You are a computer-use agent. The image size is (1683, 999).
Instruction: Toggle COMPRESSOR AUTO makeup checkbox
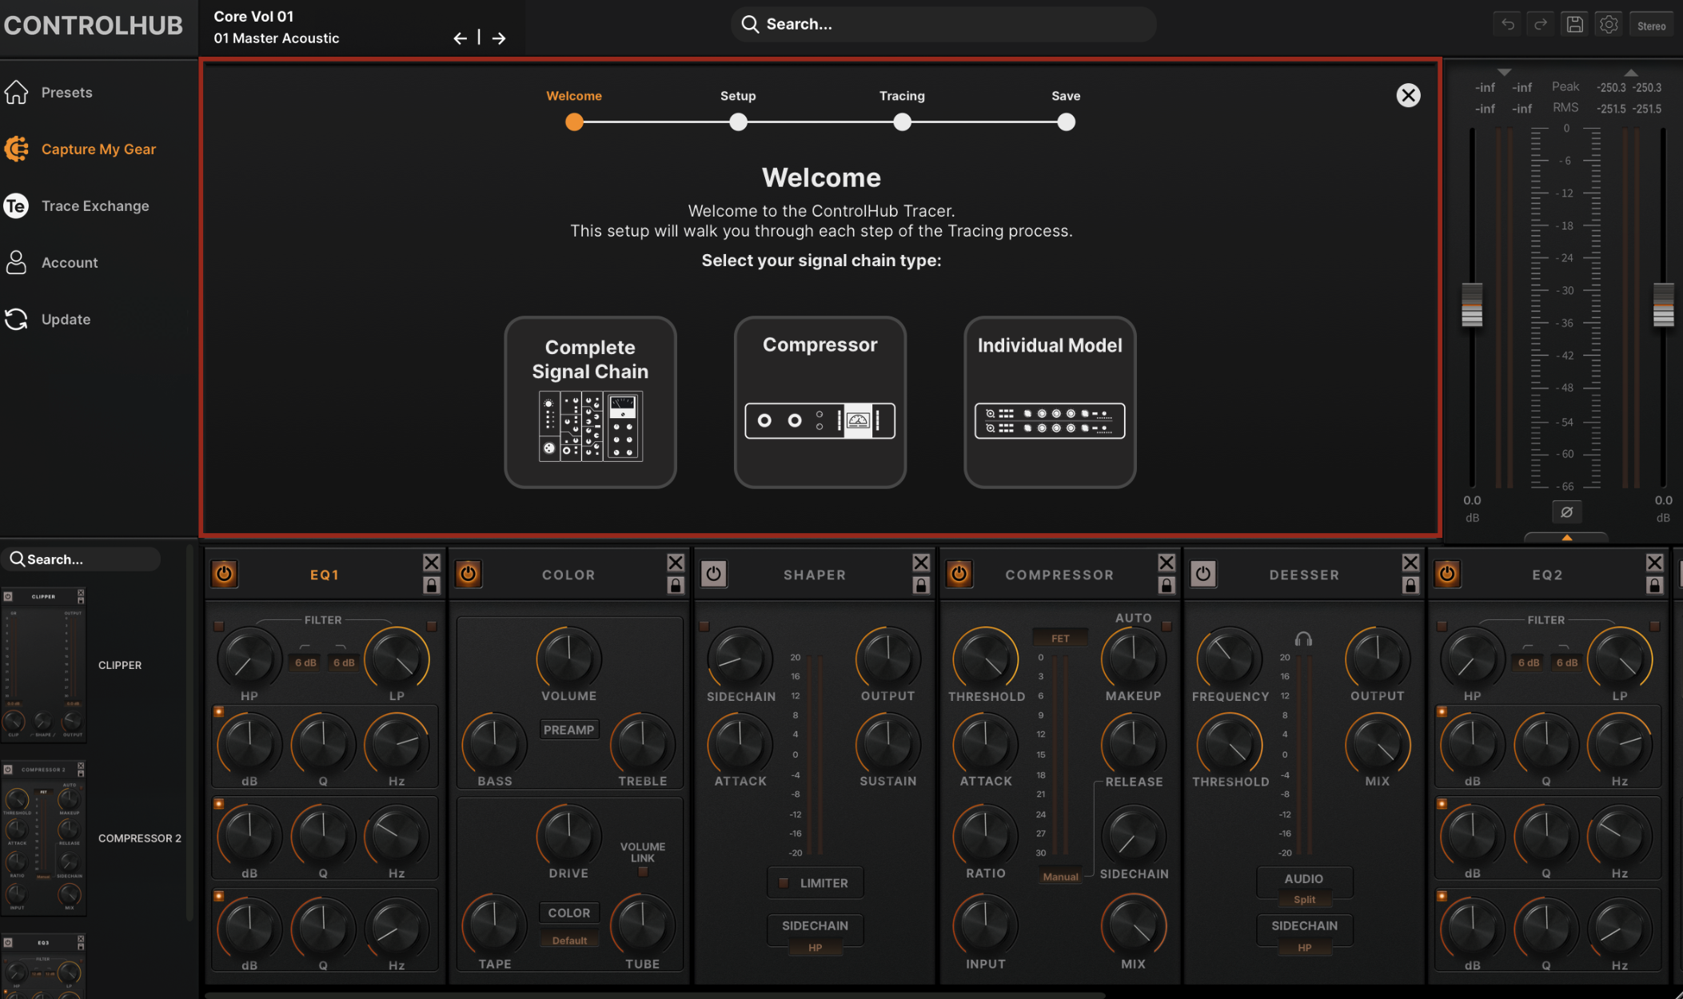tap(1167, 627)
